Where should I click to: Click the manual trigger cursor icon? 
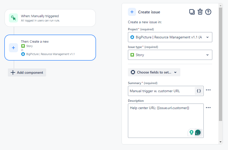(x=13, y=18)
